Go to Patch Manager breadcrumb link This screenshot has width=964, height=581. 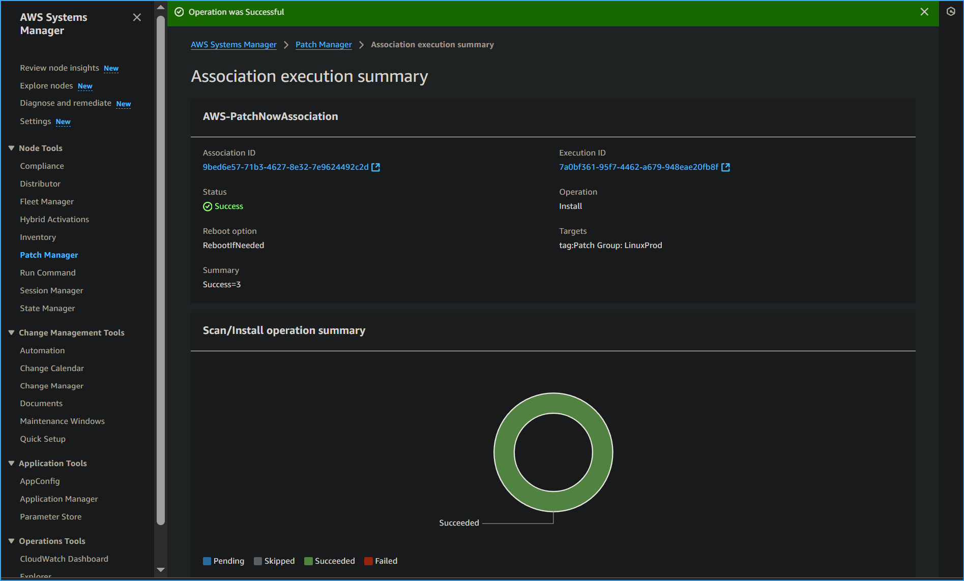tap(324, 45)
